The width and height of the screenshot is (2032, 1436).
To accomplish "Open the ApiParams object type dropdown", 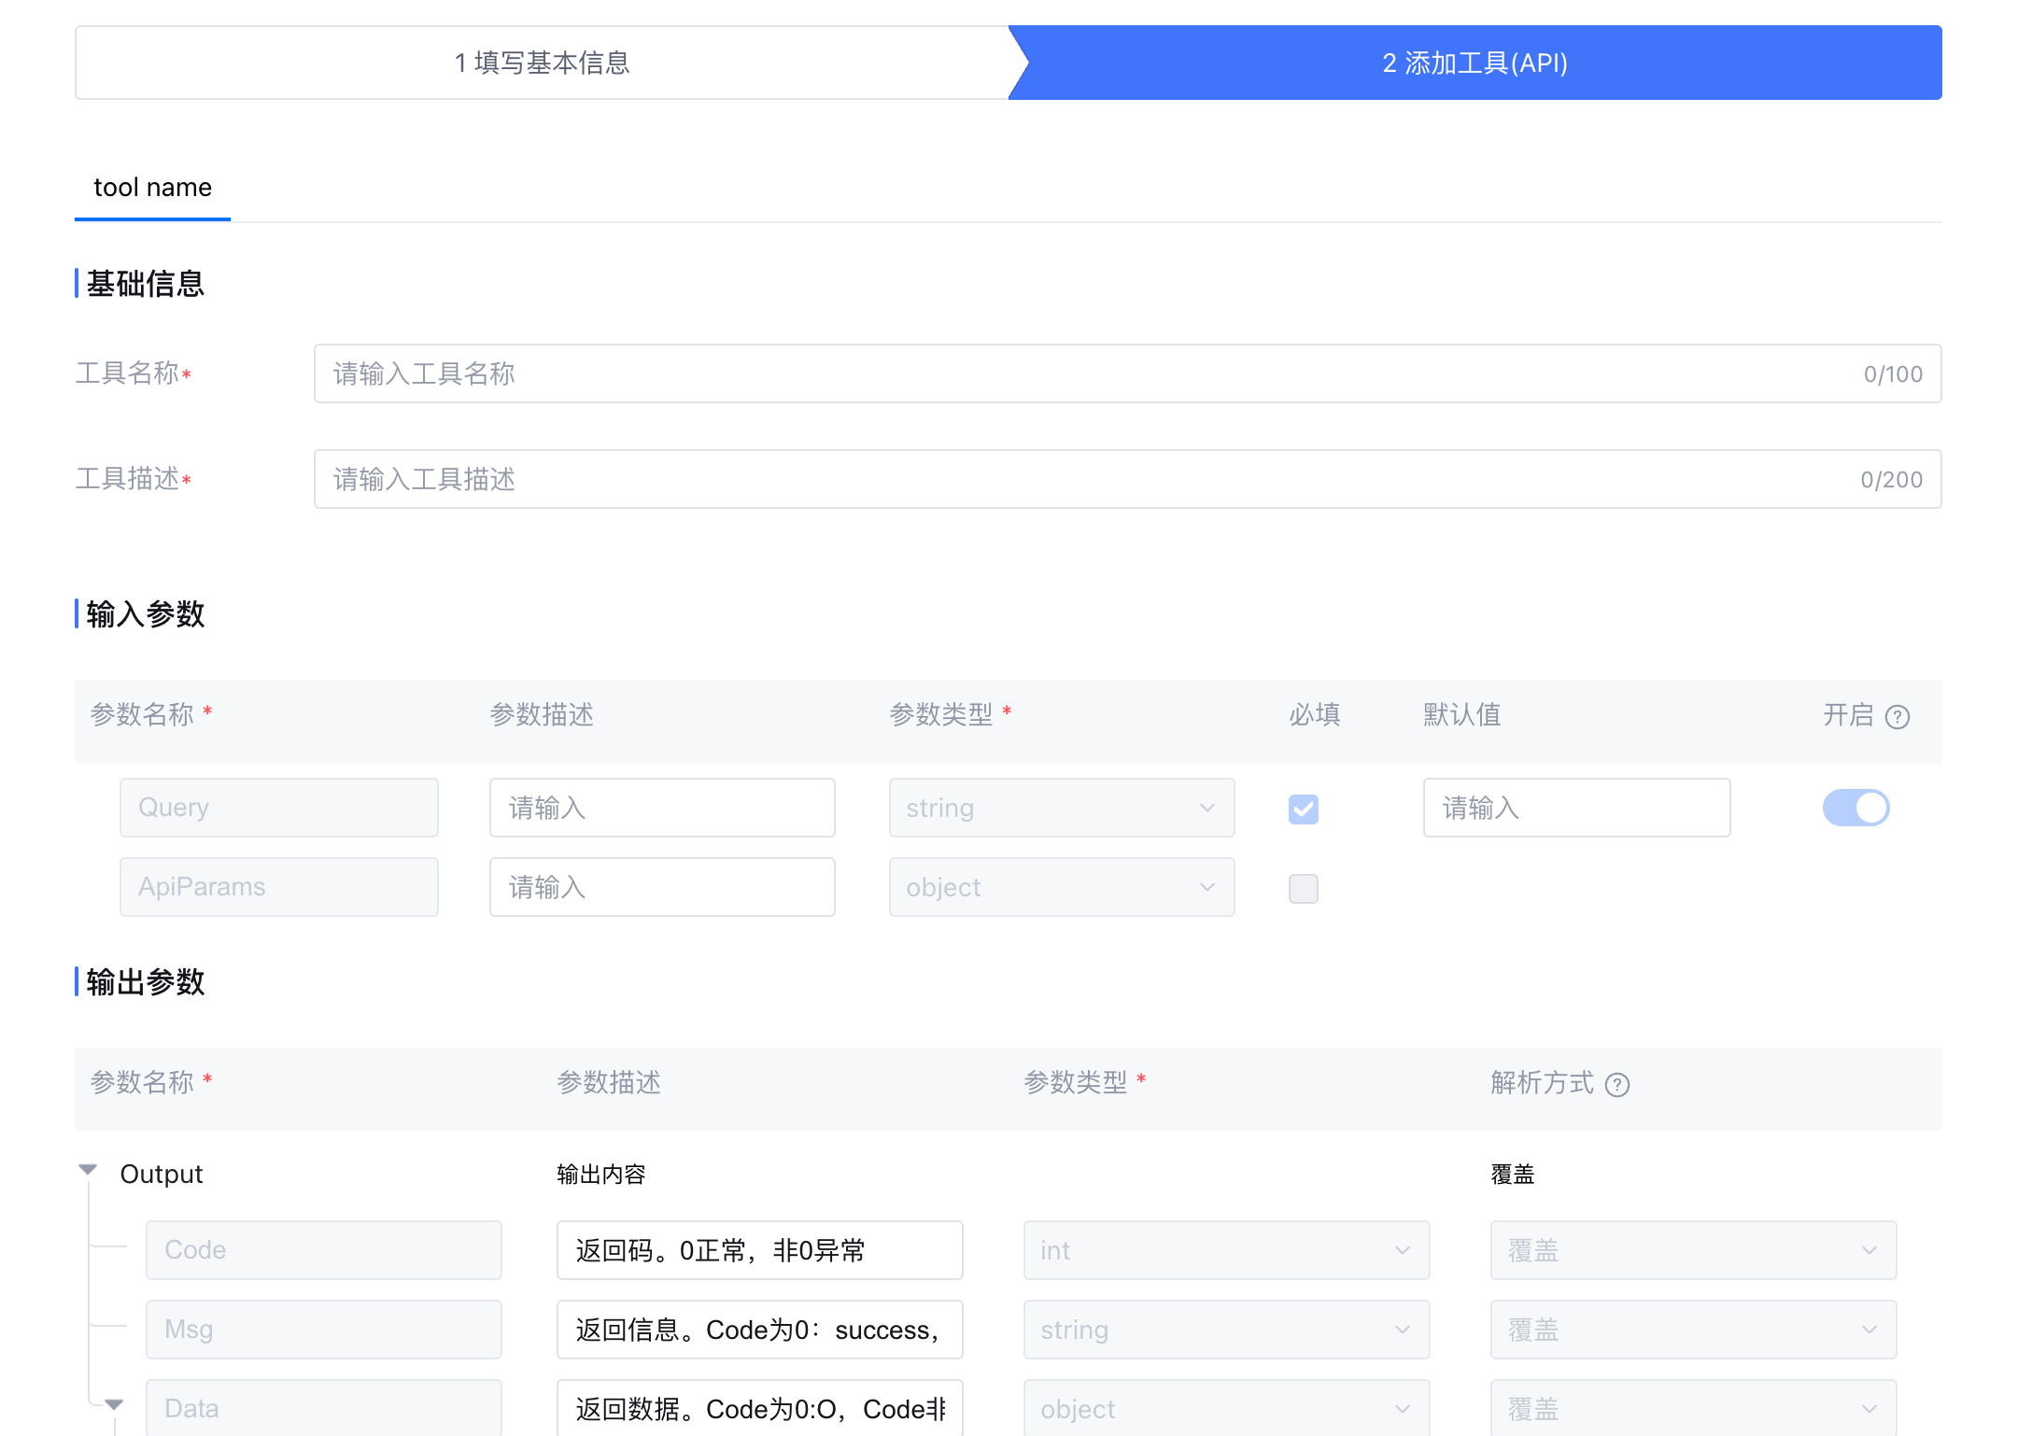I will (x=1061, y=887).
